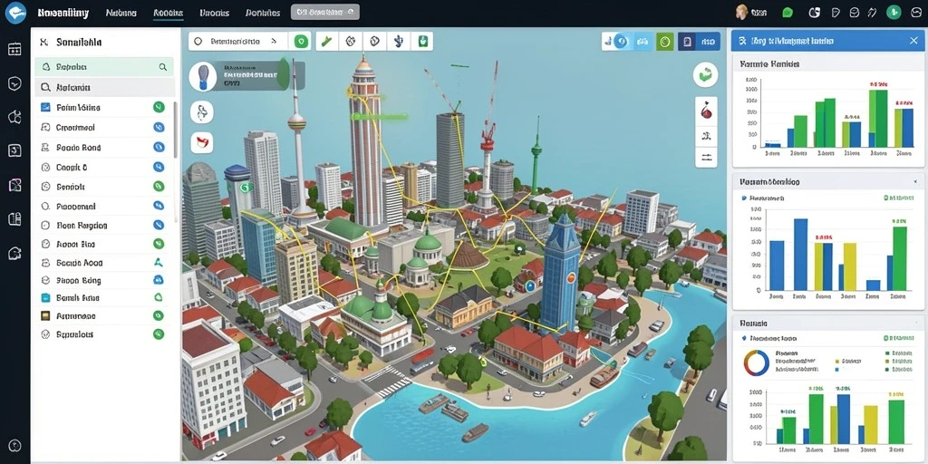Click the blue circular view toggle on map
This screenshot has width=928, height=464.
620,41
